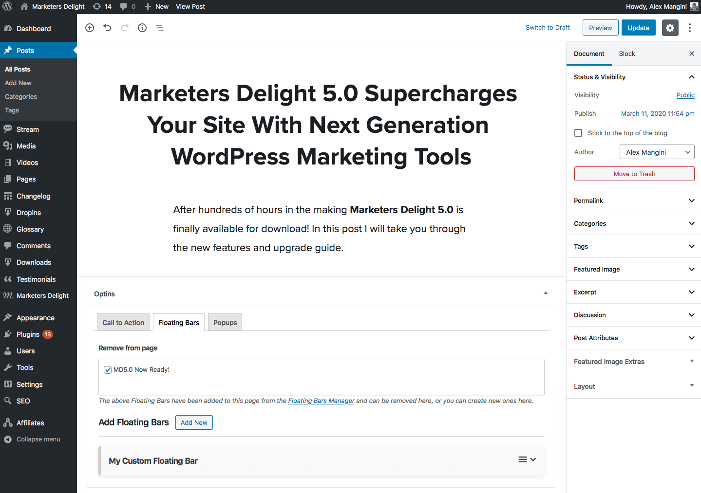Open content structure info icon
Viewport: 701px width, 493px height.
pos(142,28)
